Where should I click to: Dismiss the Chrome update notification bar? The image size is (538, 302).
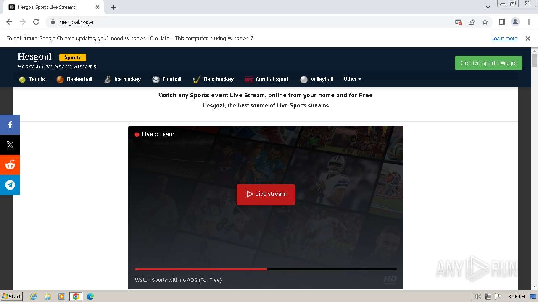tap(528, 39)
